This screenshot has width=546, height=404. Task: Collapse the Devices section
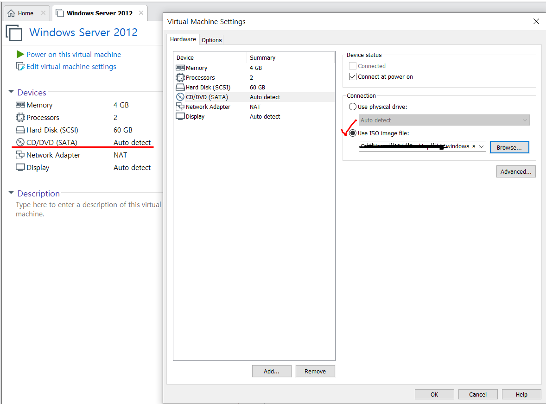click(x=11, y=92)
